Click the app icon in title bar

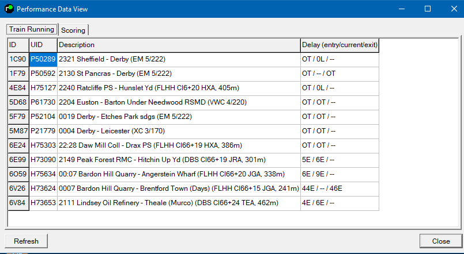pos(8,9)
